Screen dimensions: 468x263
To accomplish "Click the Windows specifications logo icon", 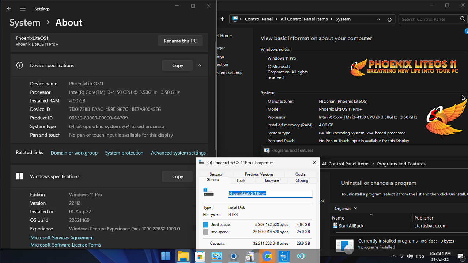I will click(x=20, y=176).
